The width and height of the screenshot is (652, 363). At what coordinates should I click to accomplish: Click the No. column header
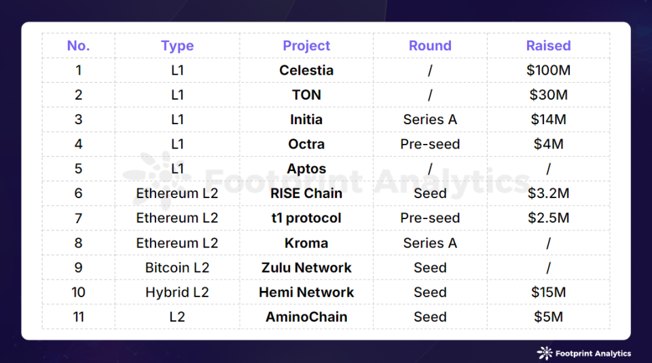click(78, 46)
